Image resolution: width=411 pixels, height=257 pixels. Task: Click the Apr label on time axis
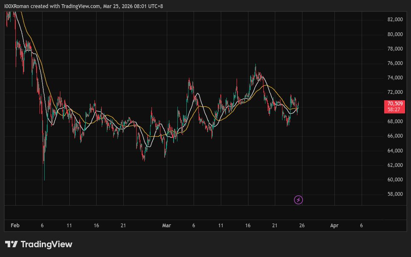point(334,226)
